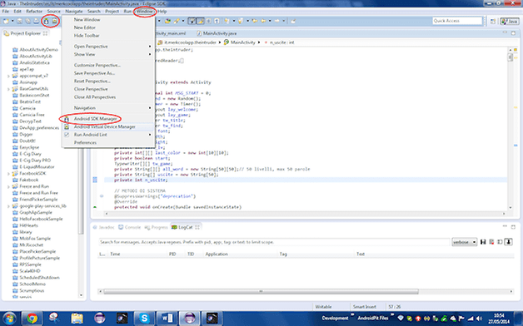Click the Save All toolbar icon
Screen dimensions: 523x326
coord(28,22)
